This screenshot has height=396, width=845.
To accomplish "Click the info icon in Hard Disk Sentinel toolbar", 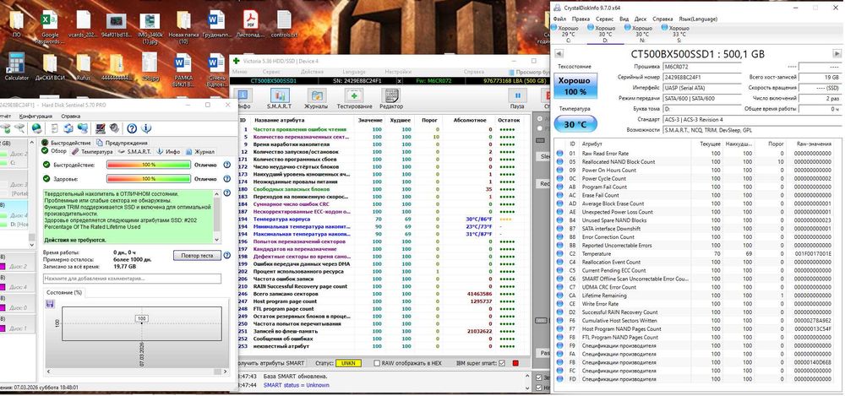I will [146, 128].
